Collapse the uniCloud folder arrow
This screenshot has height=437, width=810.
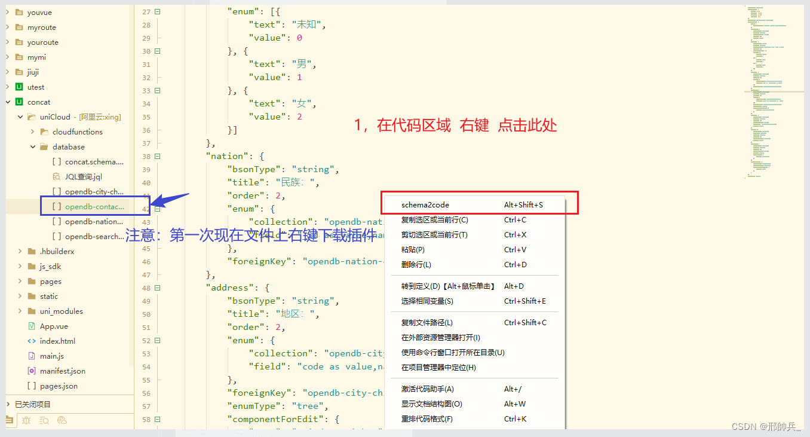(20, 117)
